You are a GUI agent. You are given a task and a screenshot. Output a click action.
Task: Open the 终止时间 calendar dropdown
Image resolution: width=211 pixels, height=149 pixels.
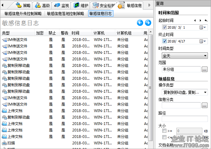[203, 41]
